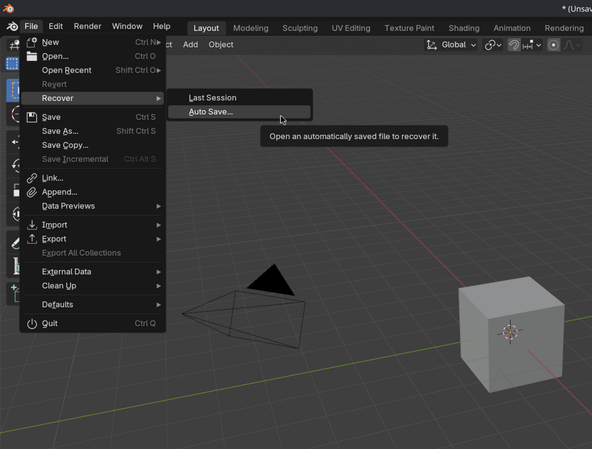Click the Open folder icon

[x=32, y=56]
